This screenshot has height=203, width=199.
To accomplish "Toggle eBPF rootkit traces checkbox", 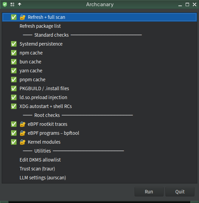I will pos(14,124).
